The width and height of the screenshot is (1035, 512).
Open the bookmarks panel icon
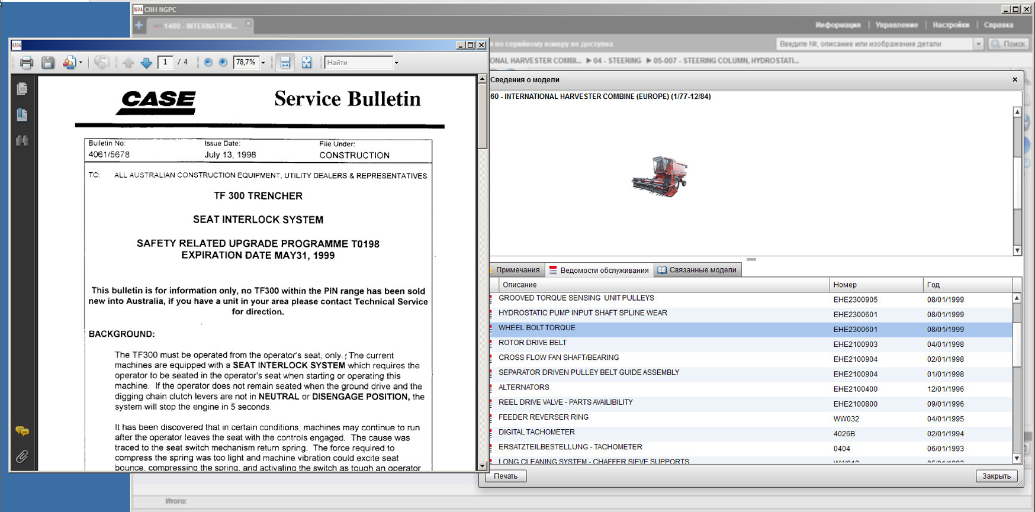[x=22, y=115]
